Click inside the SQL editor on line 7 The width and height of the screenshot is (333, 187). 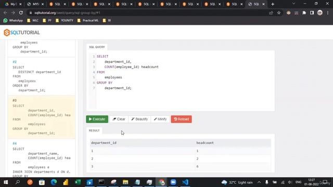click(x=118, y=88)
